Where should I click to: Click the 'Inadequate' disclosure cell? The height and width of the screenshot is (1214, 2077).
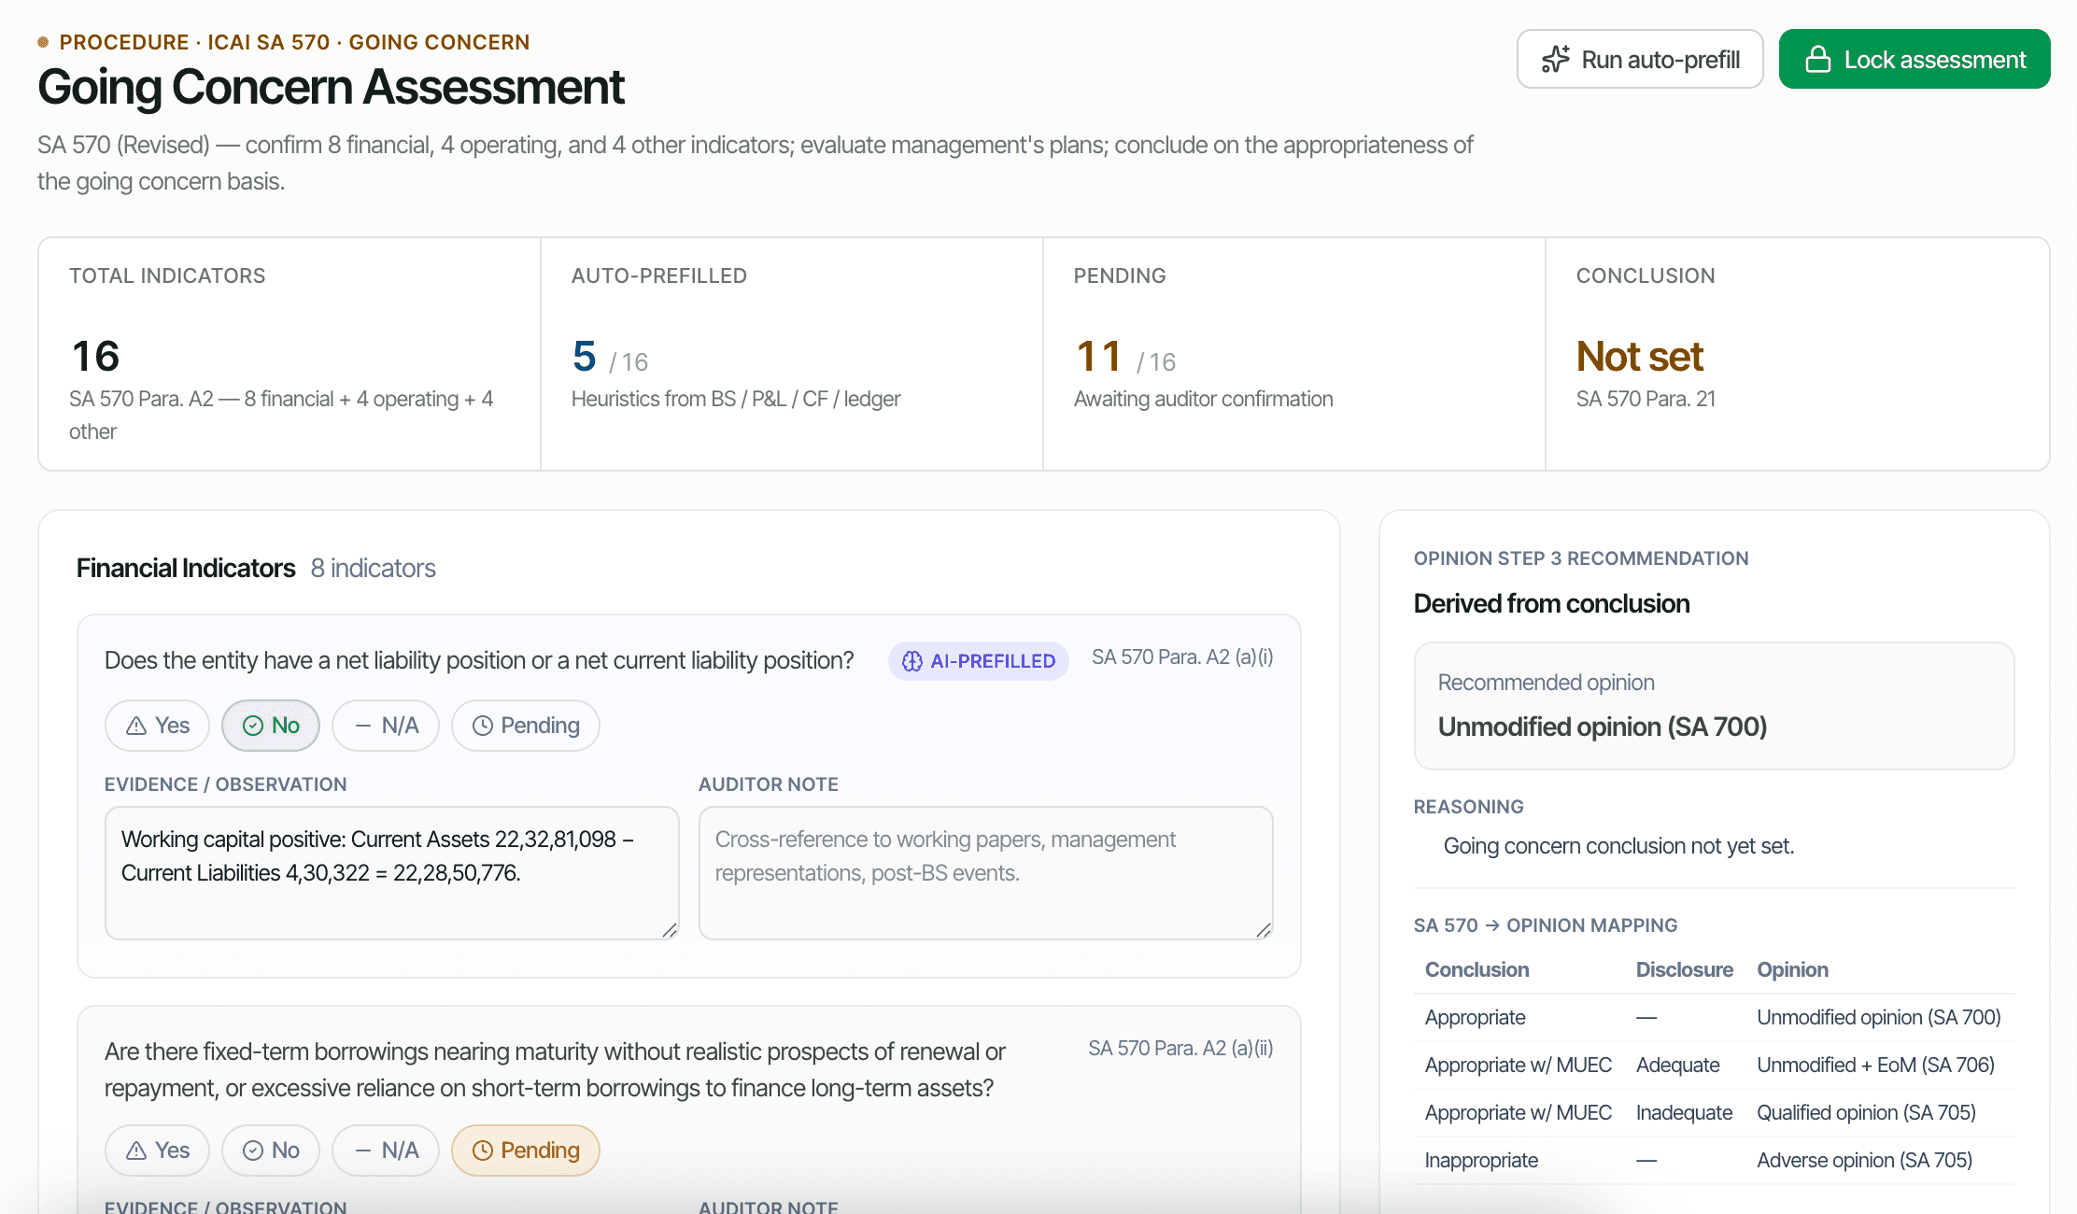tap(1685, 1113)
